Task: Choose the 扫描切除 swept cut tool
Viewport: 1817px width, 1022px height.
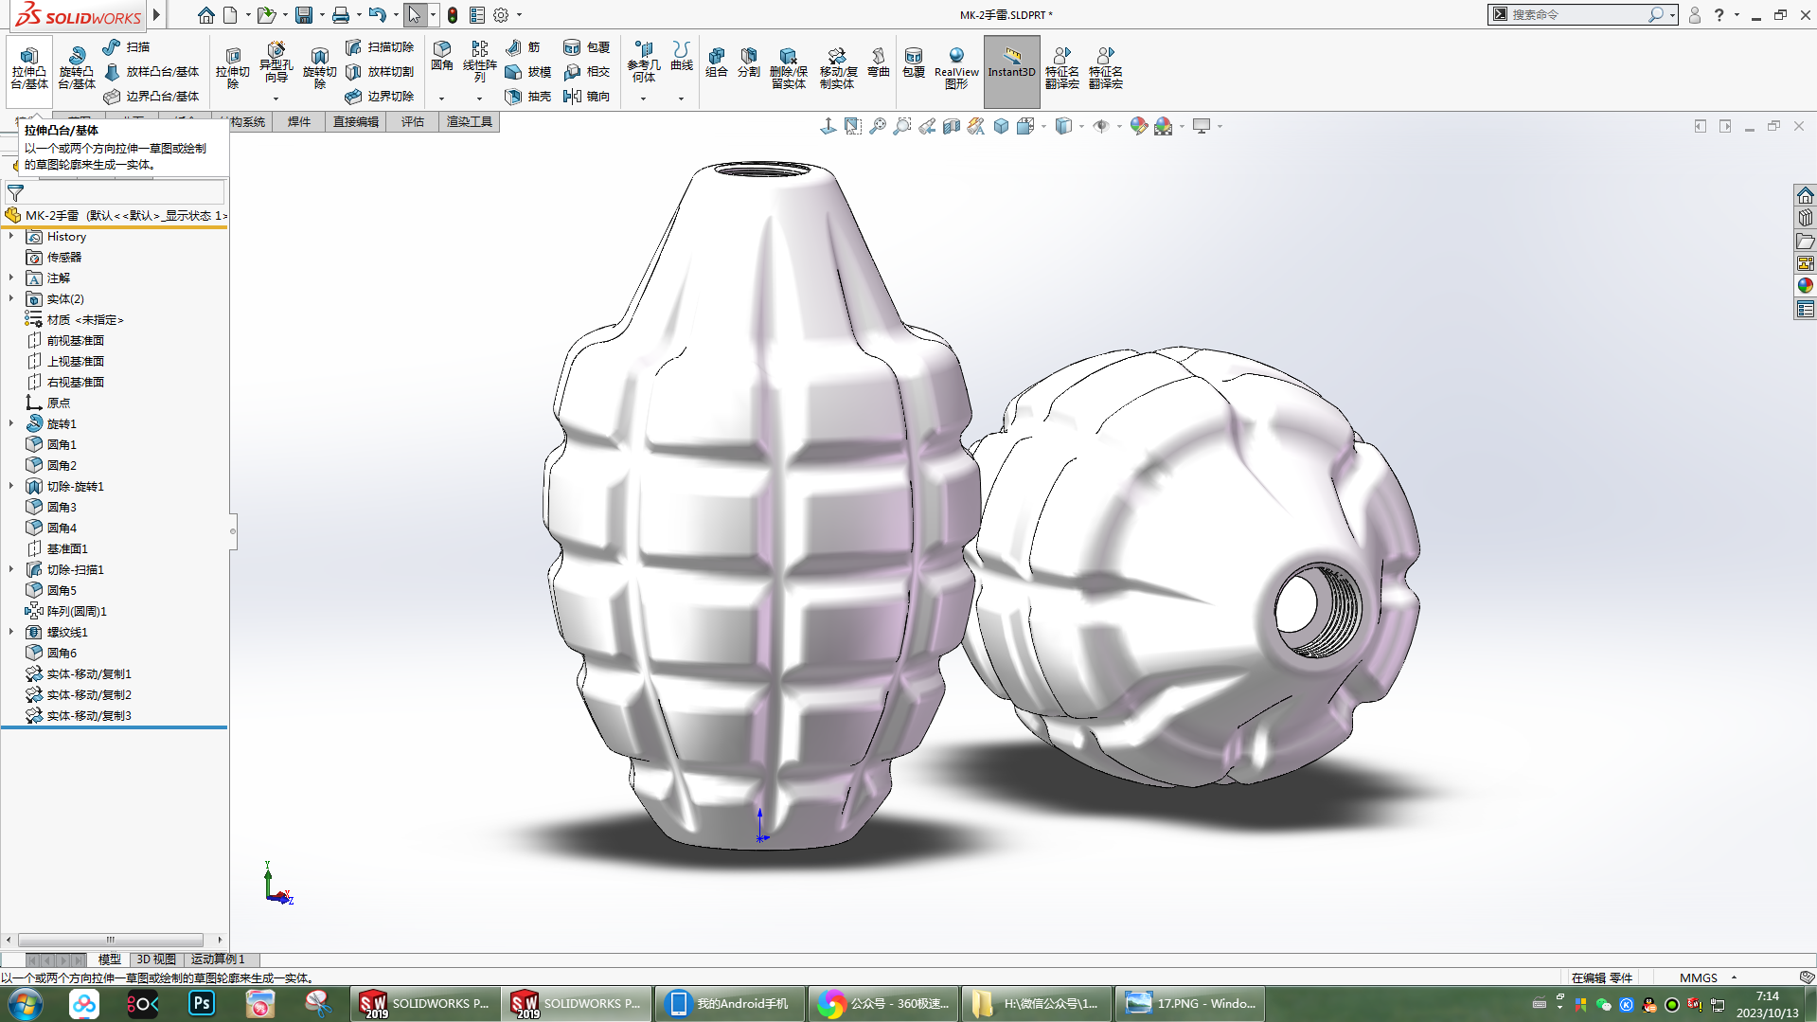Action: [x=380, y=46]
